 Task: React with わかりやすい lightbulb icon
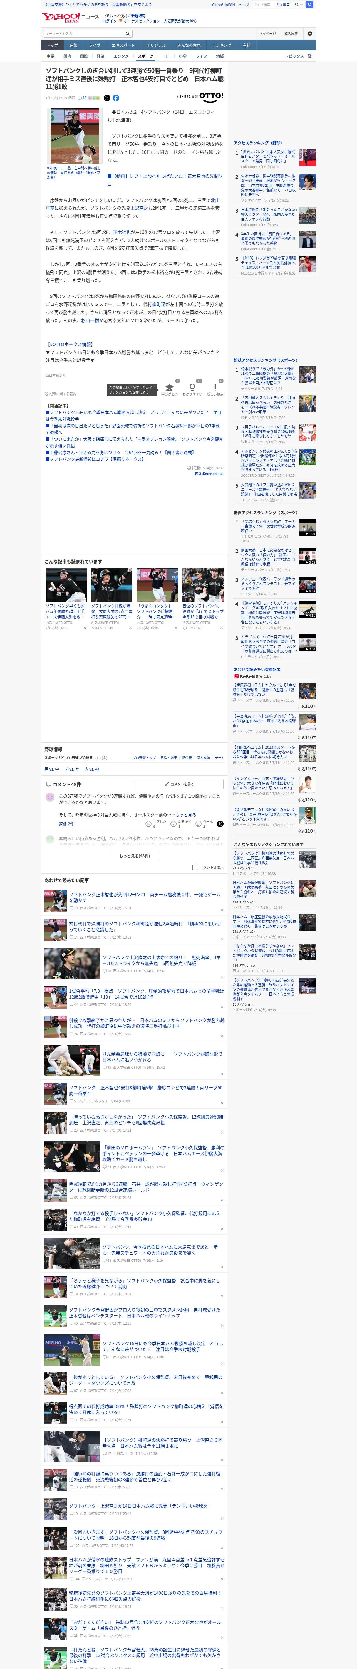(x=192, y=388)
